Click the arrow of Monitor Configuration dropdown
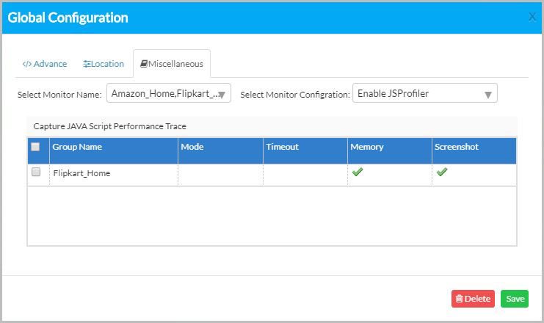 tap(487, 95)
